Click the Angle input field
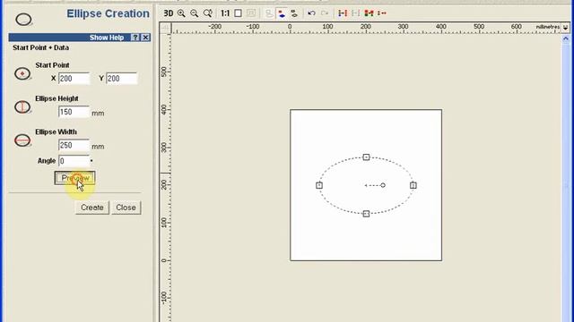This screenshot has height=322, width=574. click(x=74, y=161)
